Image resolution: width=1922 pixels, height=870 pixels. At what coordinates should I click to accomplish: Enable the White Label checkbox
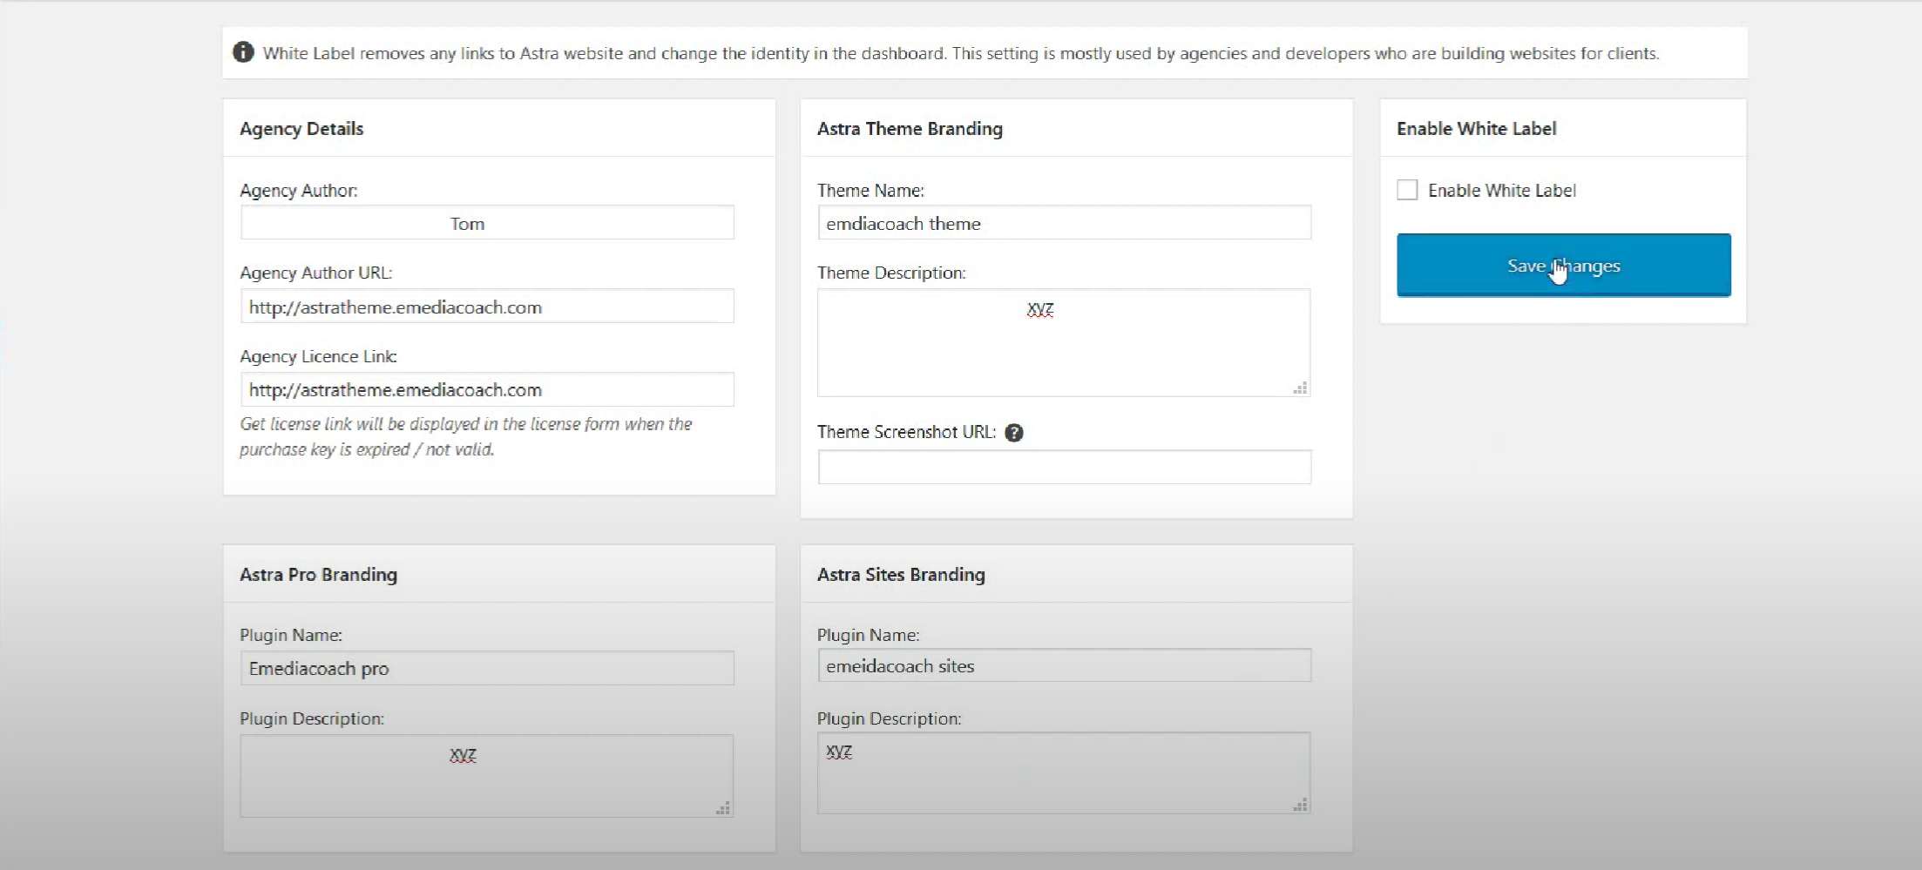pos(1407,190)
